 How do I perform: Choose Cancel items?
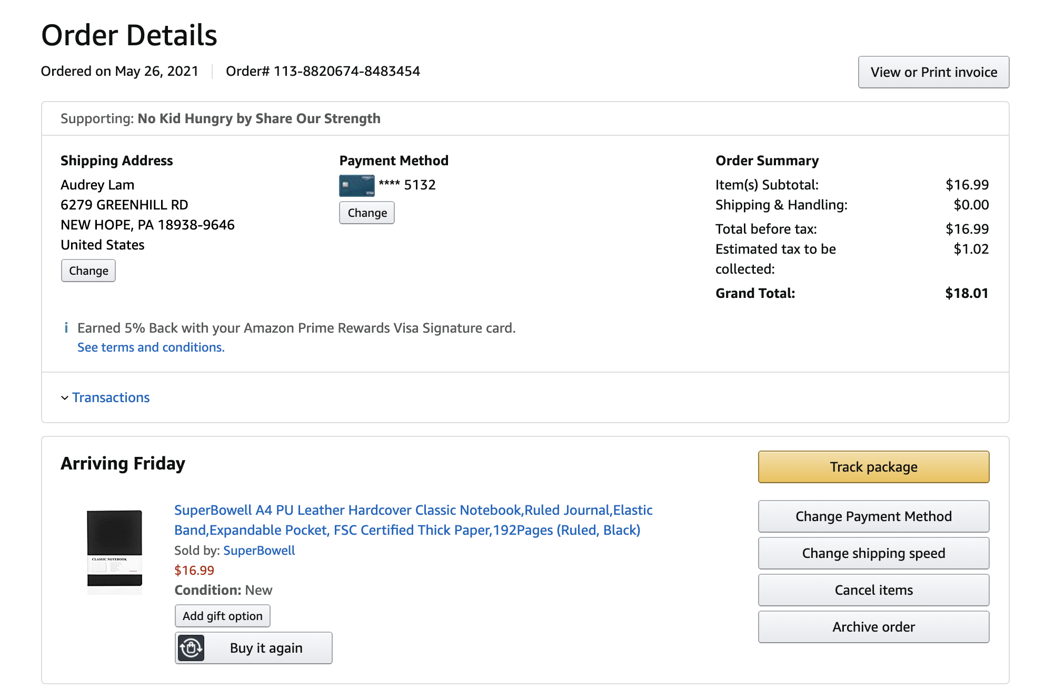(873, 590)
